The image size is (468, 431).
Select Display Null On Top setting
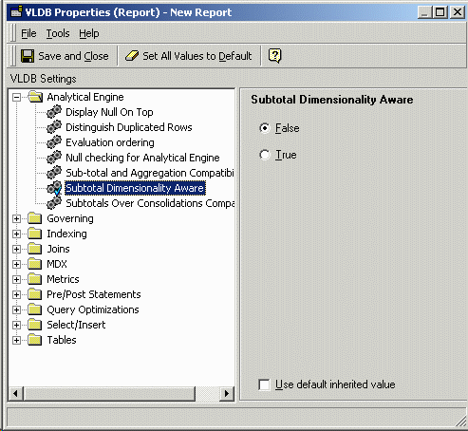coord(109,112)
